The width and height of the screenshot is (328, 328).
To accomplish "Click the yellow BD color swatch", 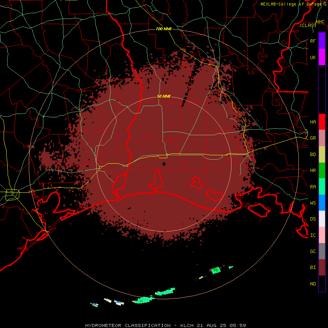I will point(322,154).
